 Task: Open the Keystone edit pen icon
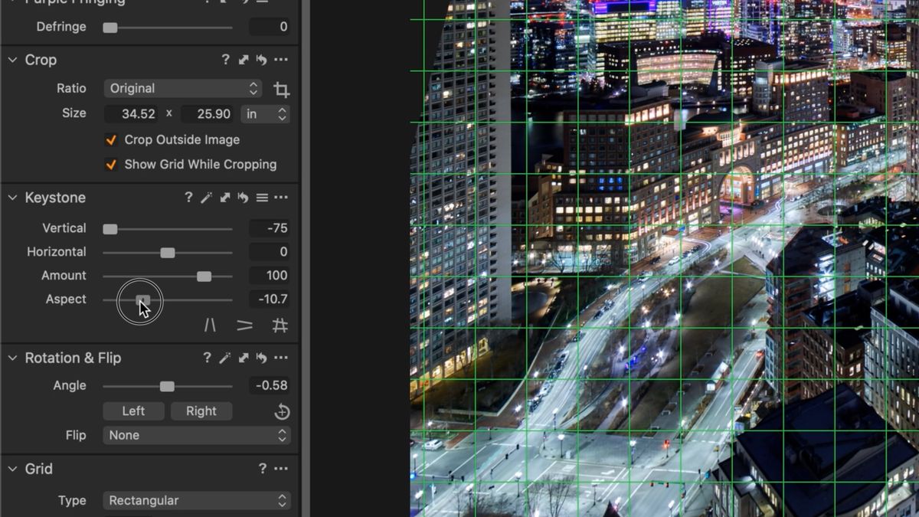[206, 197]
